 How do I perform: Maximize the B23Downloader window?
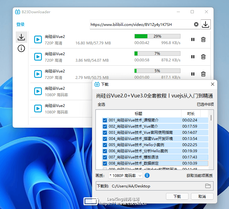point(192,12)
